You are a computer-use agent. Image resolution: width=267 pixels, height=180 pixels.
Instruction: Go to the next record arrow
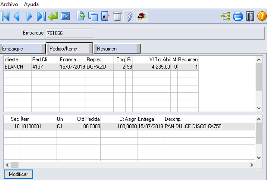[x=29, y=16]
